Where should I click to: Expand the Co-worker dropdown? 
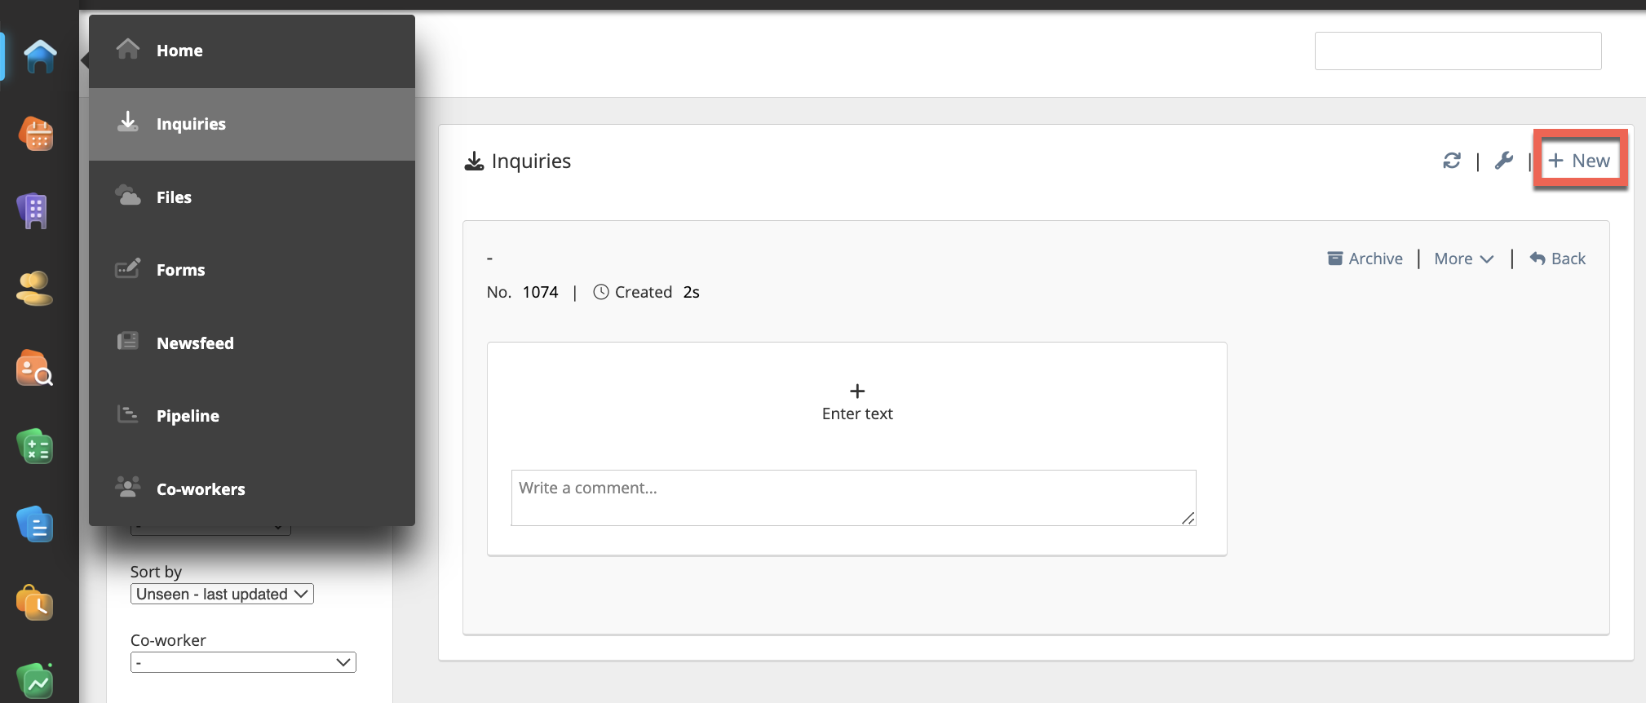pos(243,662)
